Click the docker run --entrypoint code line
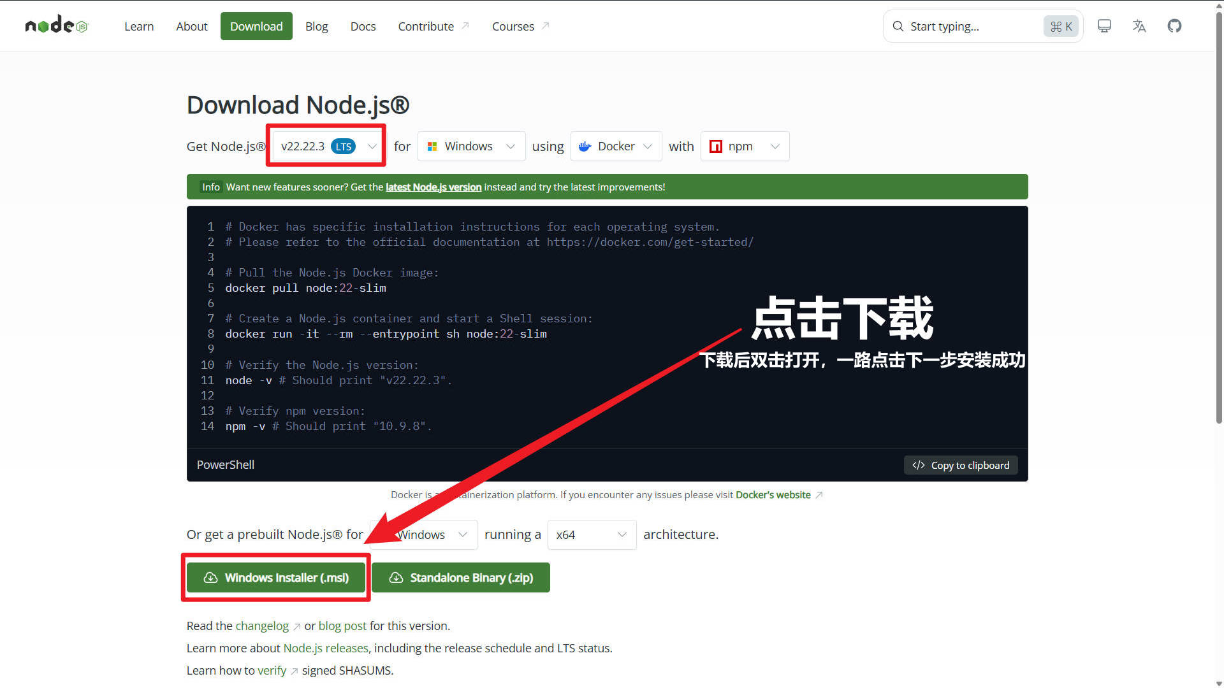This screenshot has width=1224, height=688. click(x=386, y=334)
